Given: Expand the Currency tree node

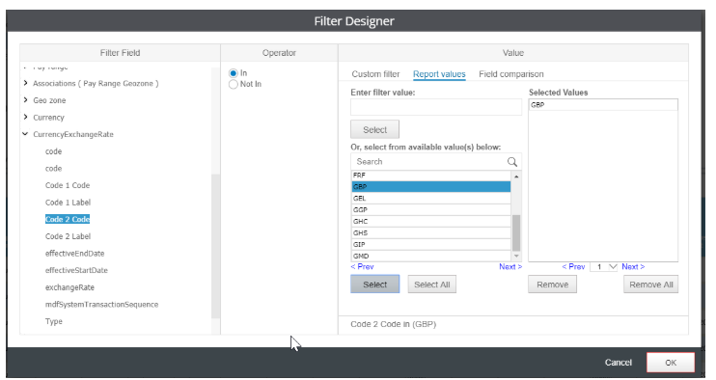Looking at the screenshot, I should pos(25,118).
